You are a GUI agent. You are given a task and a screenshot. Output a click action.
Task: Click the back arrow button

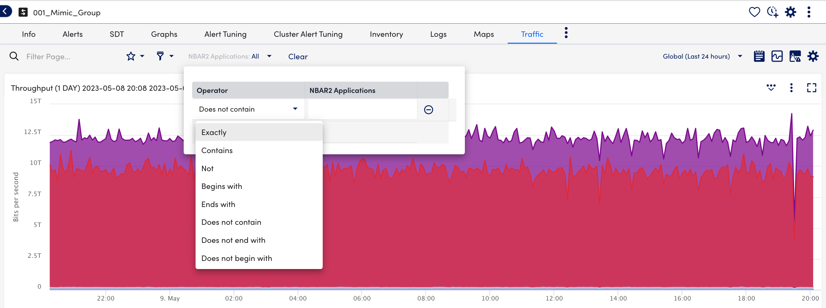click(x=5, y=12)
